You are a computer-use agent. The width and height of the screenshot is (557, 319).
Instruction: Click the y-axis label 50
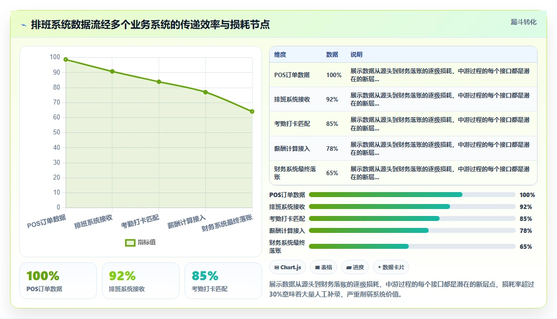(x=57, y=132)
